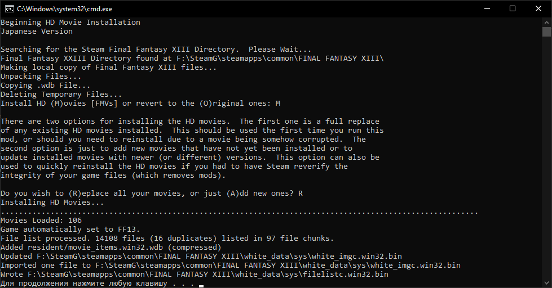552x288 pixels.
Task: Maximize the cmd.exe window
Action: [x=512, y=8]
